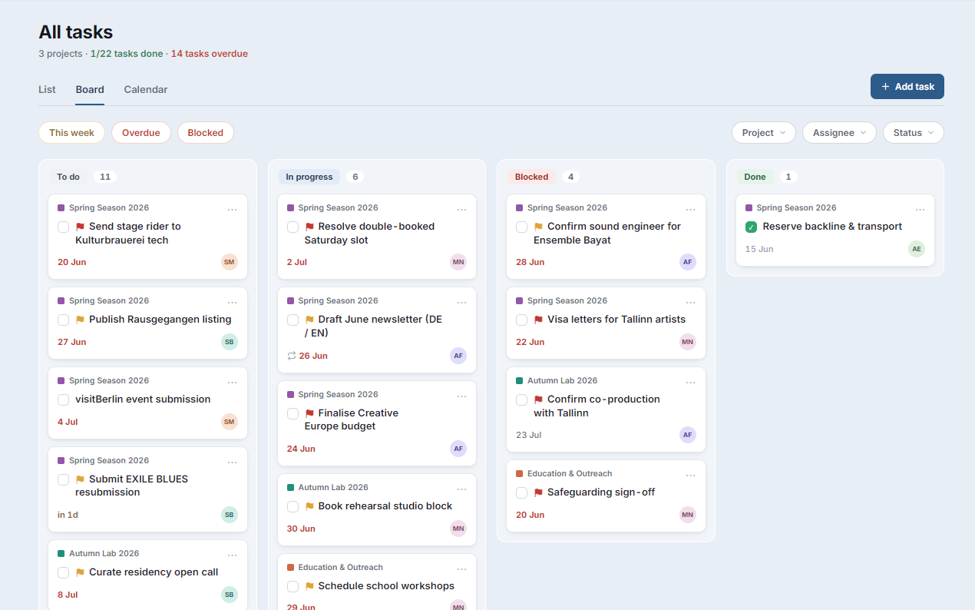Open more options on Confirm co-production with Tallinn card

click(x=690, y=382)
